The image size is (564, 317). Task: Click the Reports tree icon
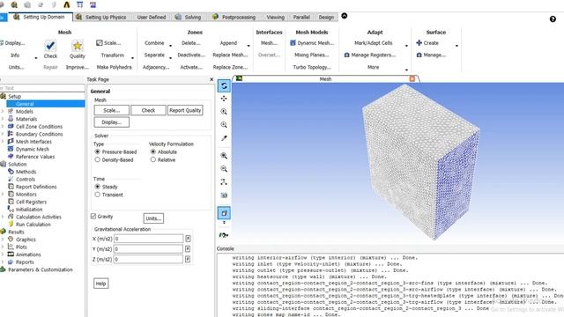[11, 262]
